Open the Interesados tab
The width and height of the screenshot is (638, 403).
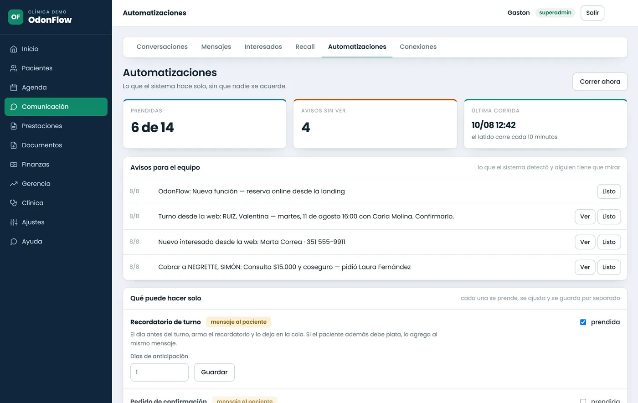(263, 46)
